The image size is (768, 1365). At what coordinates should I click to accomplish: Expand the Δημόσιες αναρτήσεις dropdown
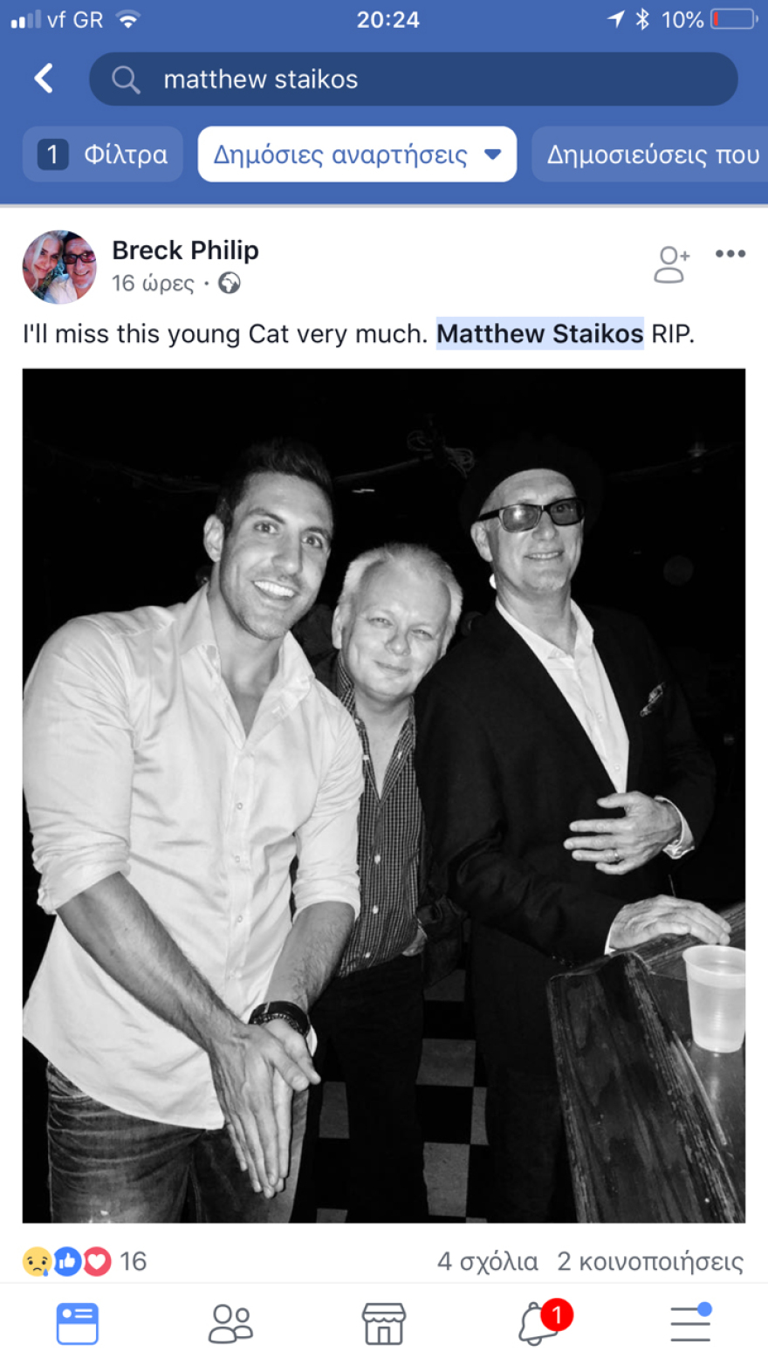[357, 154]
